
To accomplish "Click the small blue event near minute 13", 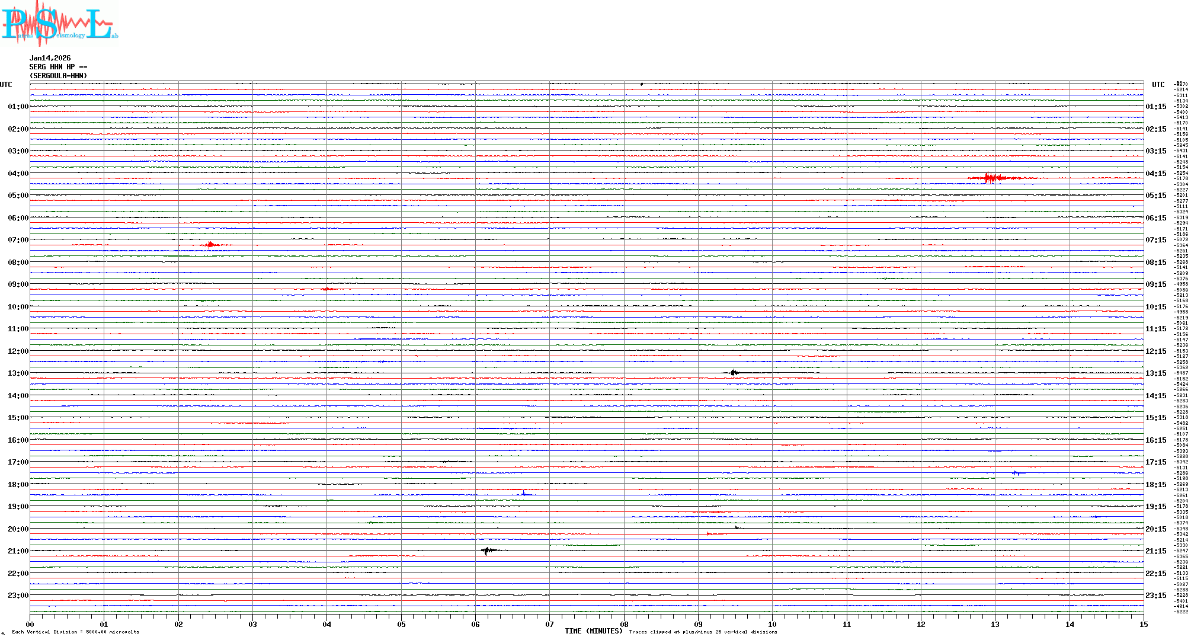I will [1016, 473].
